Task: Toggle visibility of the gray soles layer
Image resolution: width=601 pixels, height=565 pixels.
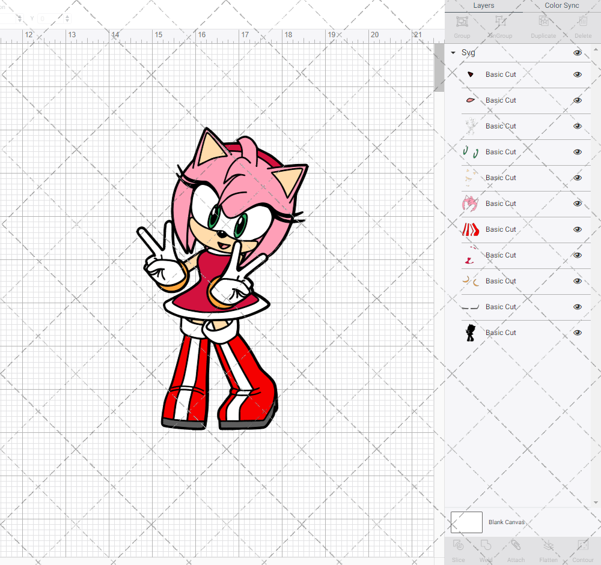Action: coord(577,307)
